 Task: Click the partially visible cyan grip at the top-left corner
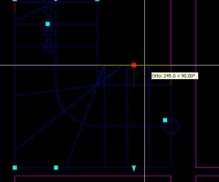(15, 0)
